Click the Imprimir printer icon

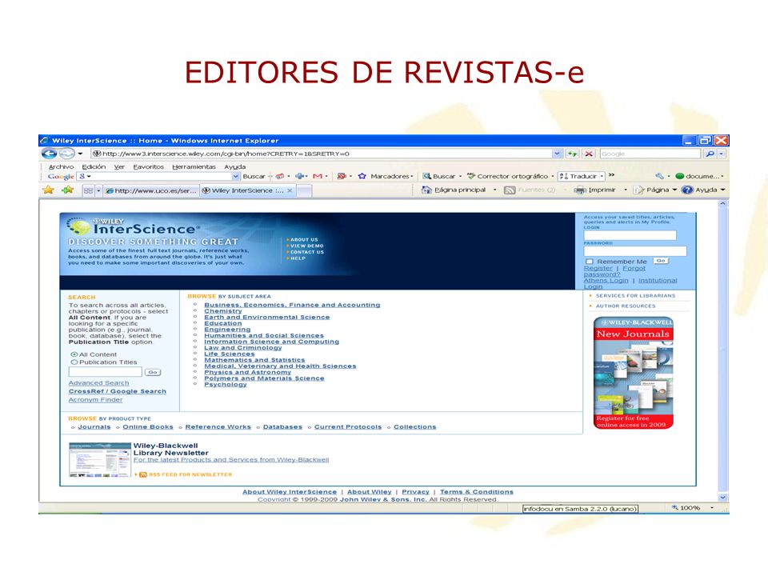coord(580,190)
